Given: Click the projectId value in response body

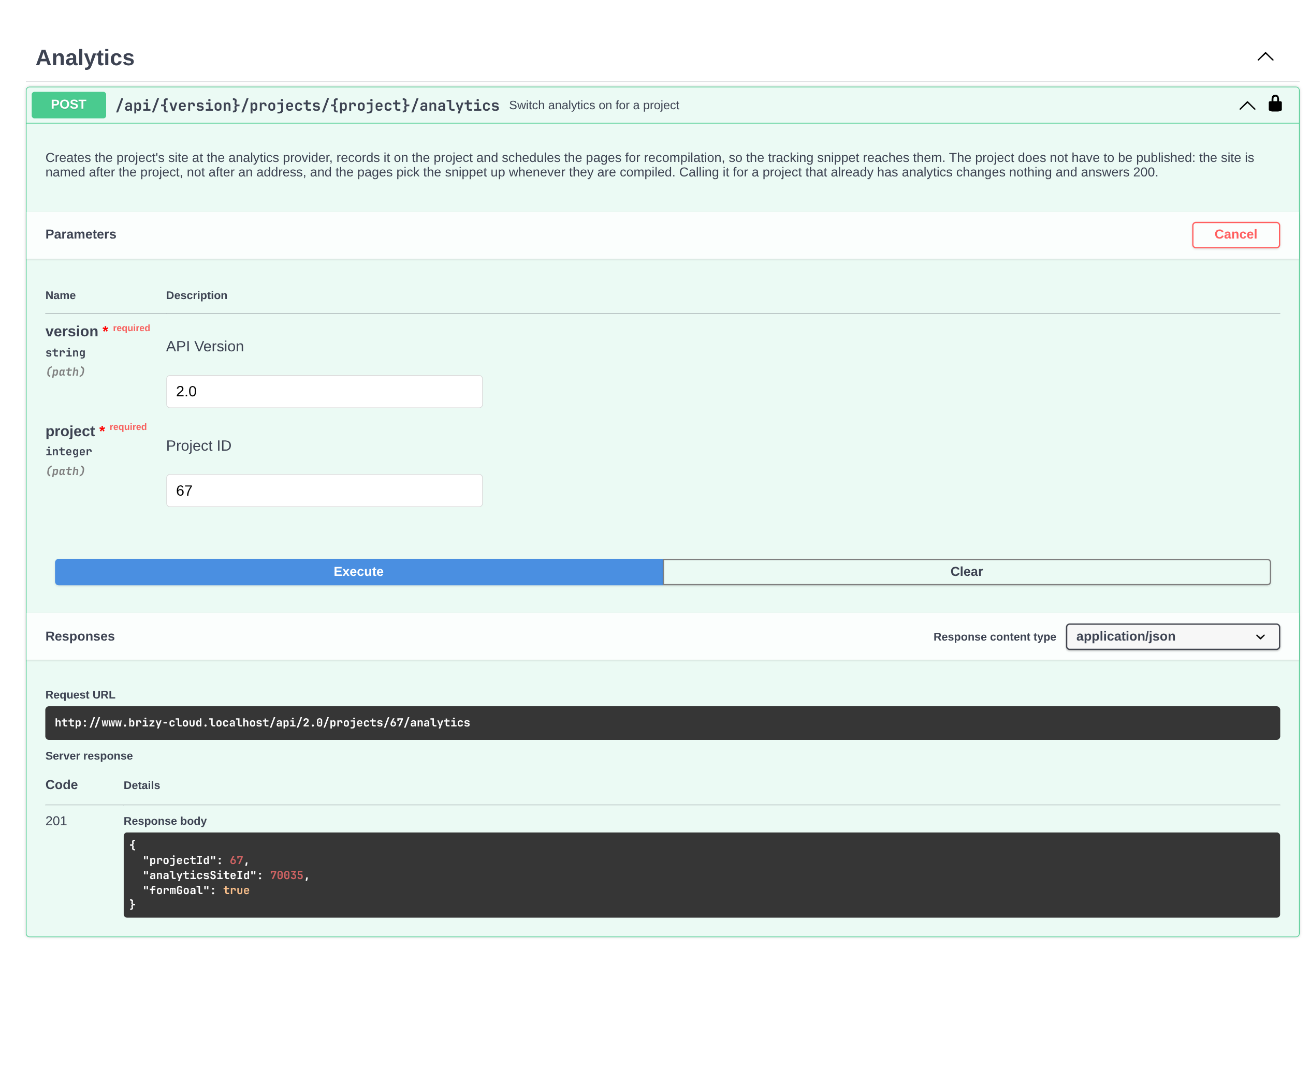Looking at the screenshot, I should pyautogui.click(x=236, y=860).
